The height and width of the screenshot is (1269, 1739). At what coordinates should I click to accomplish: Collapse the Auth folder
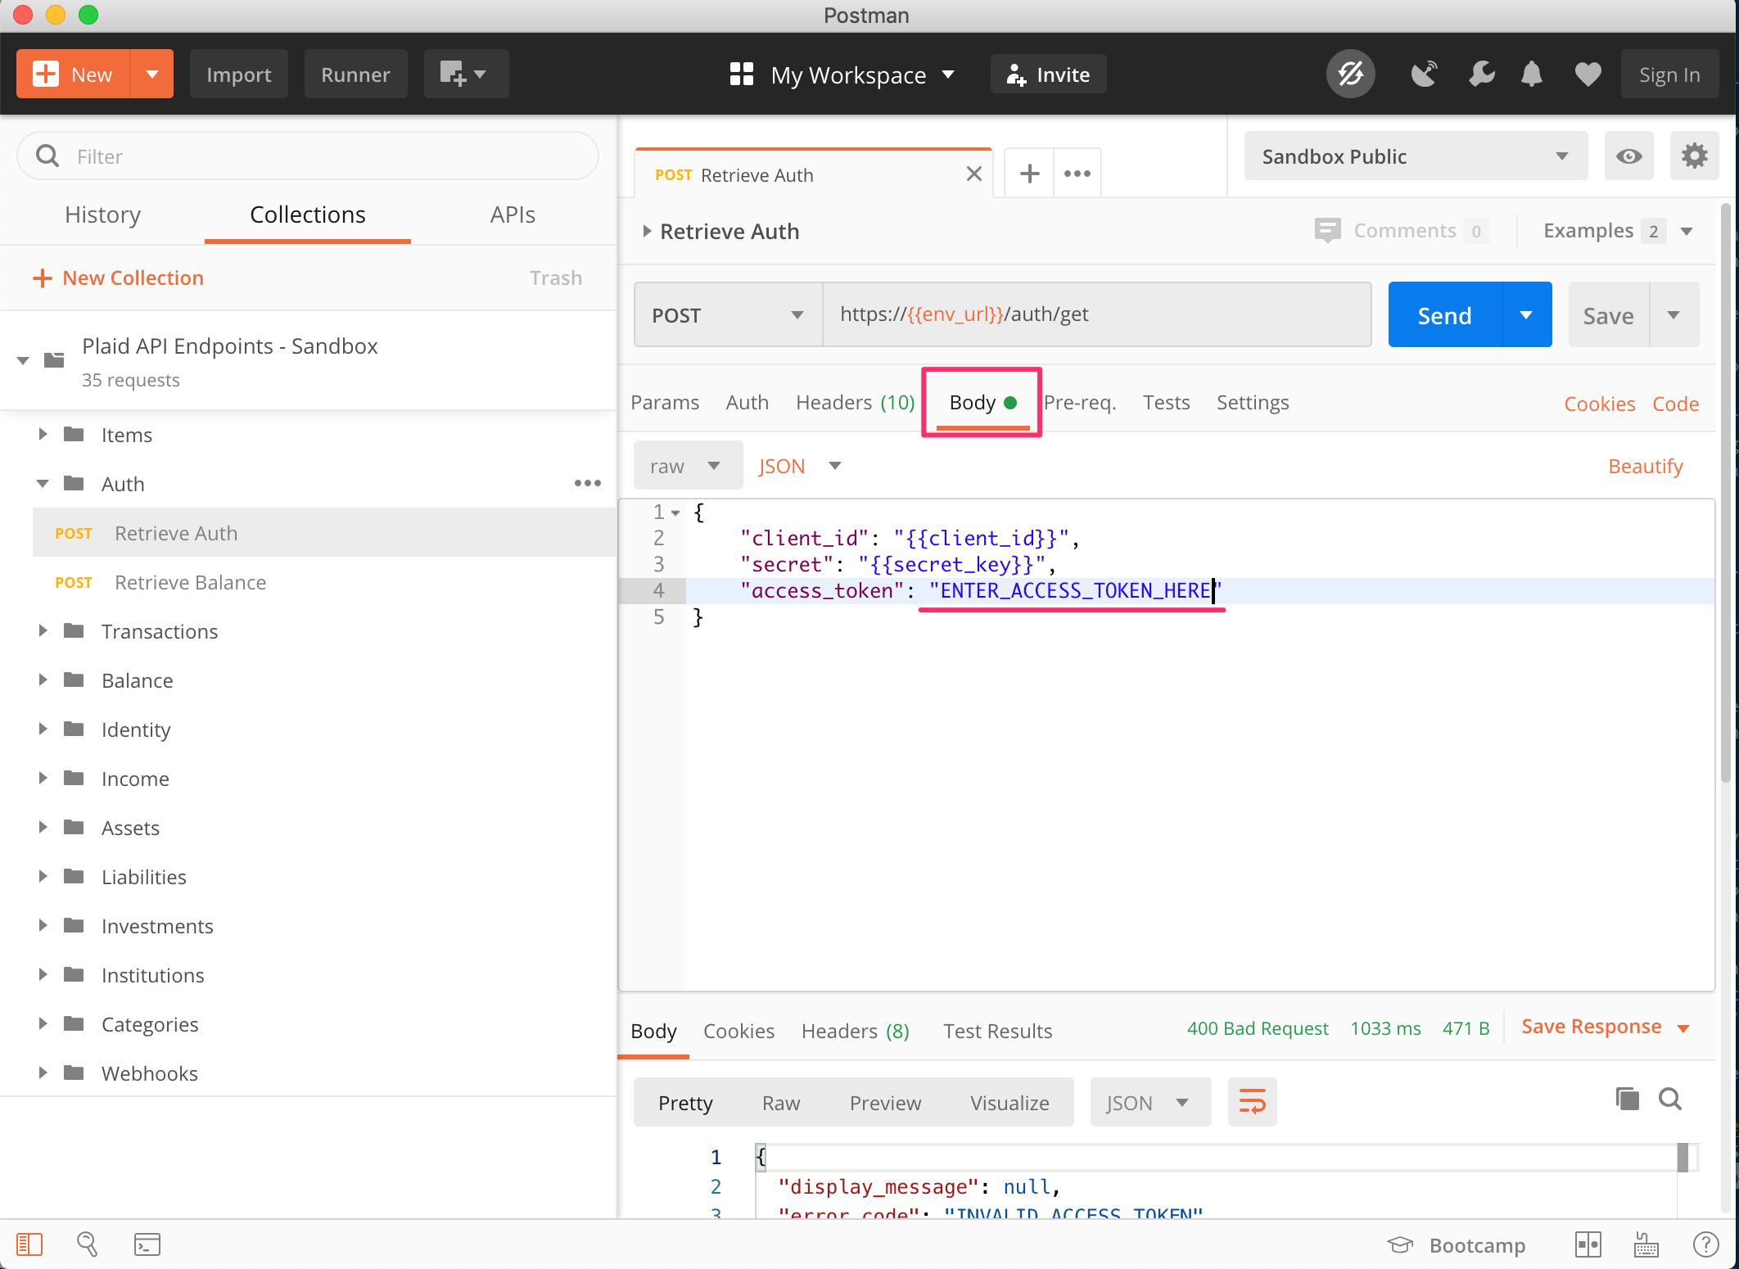(x=43, y=483)
